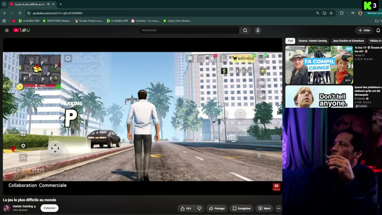This screenshot has height=215, width=382.
Task: Open browser profile avatar
Action: coord(360,13)
